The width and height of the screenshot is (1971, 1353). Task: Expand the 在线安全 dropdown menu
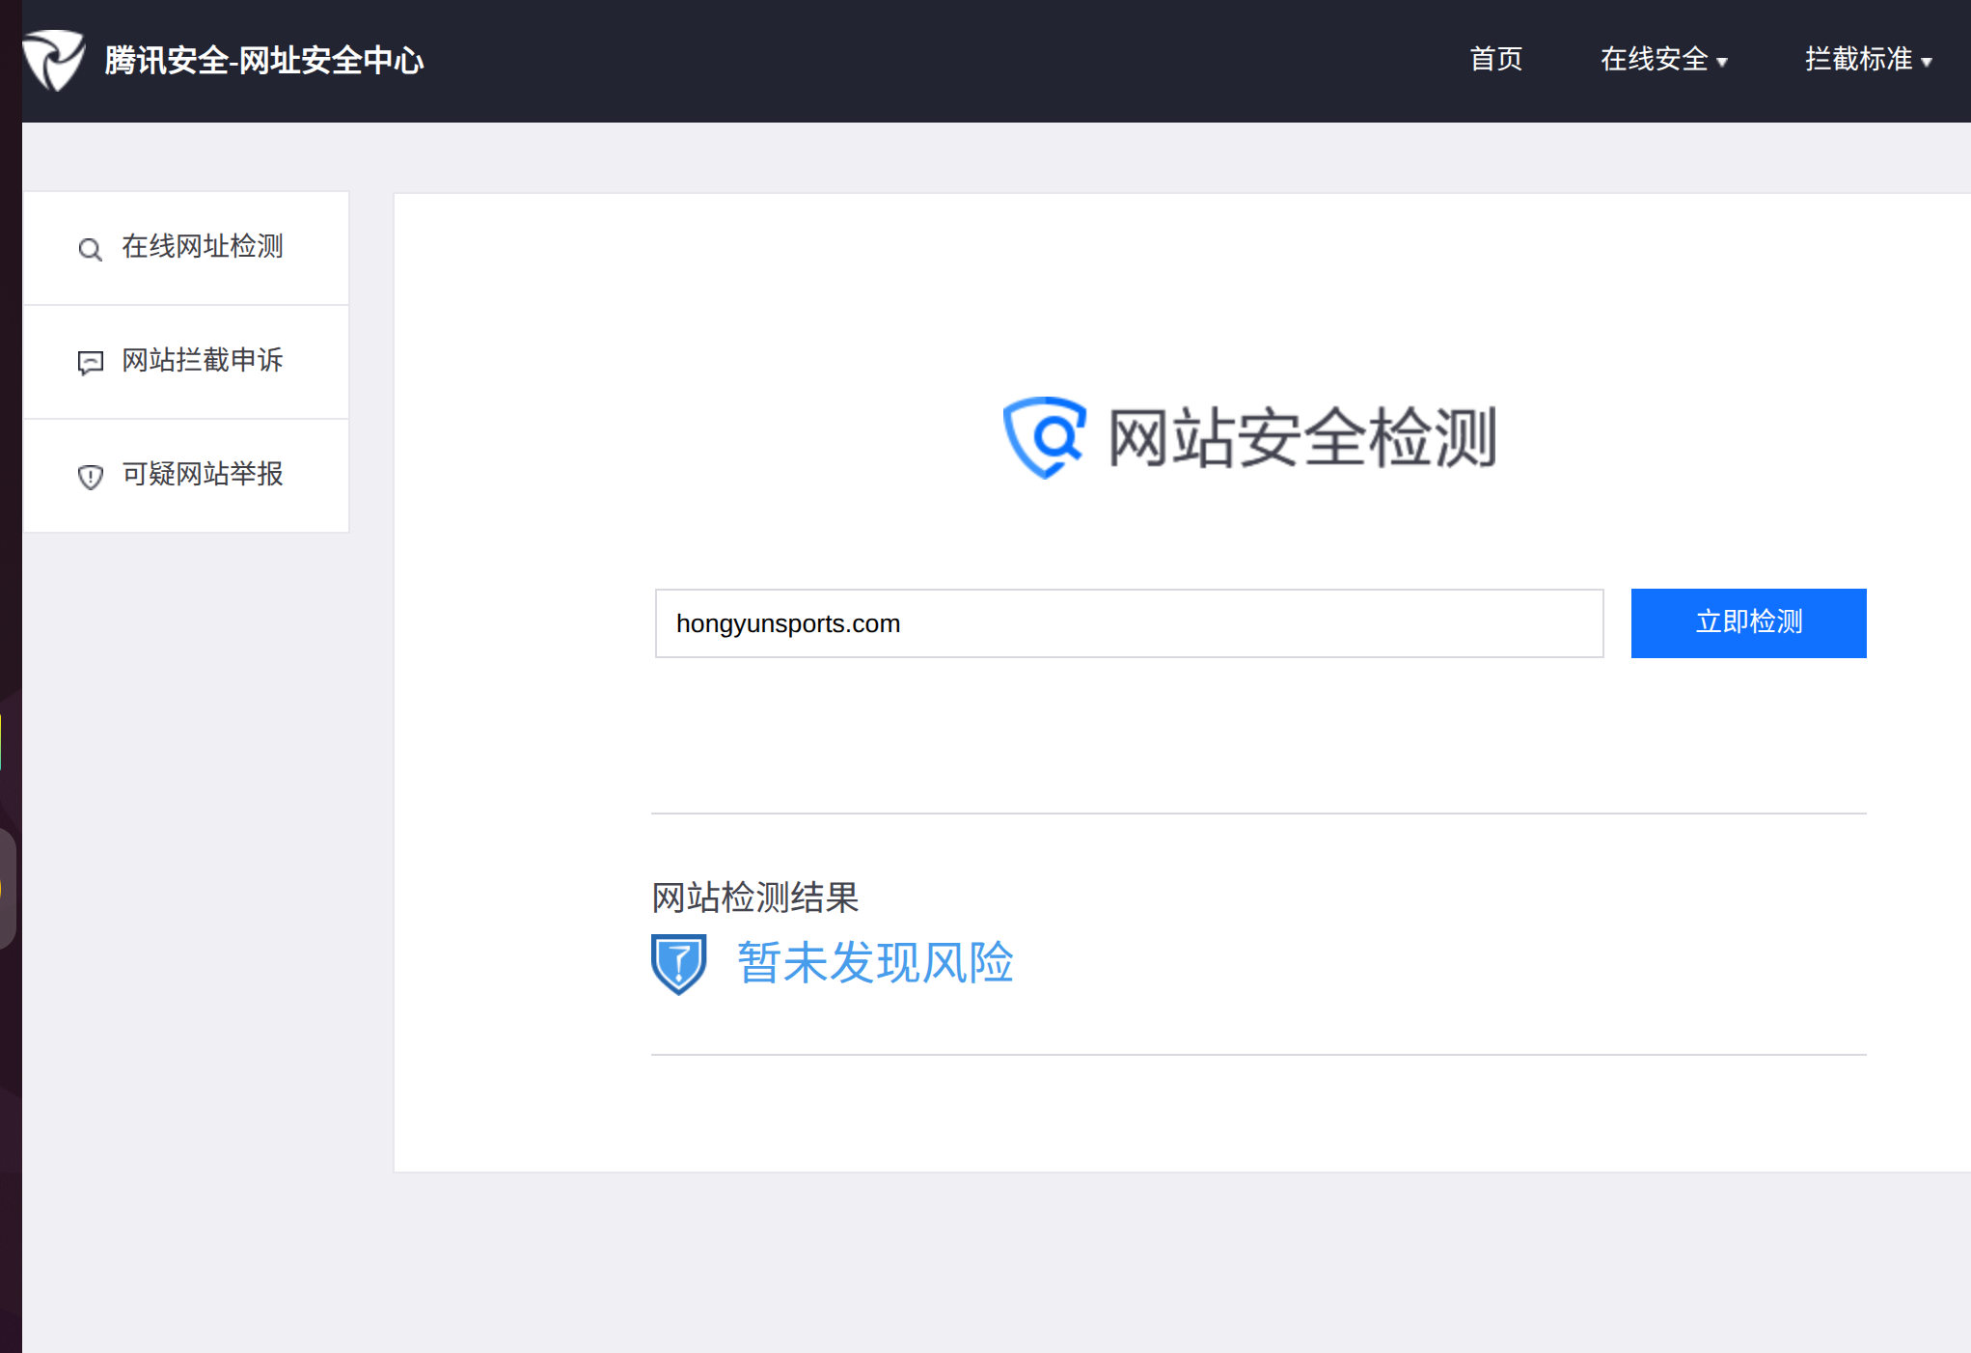1654,60
